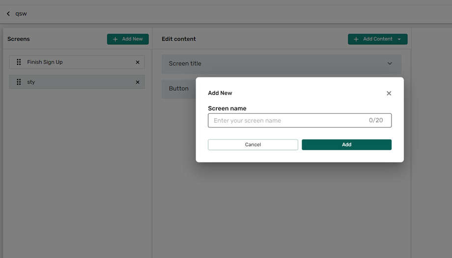Viewport: 452px width, 258px height.
Task: Confirm with the Add button
Action: (x=346, y=145)
